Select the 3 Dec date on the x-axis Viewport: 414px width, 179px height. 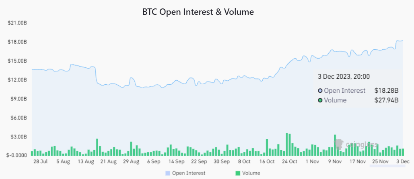[402, 161]
